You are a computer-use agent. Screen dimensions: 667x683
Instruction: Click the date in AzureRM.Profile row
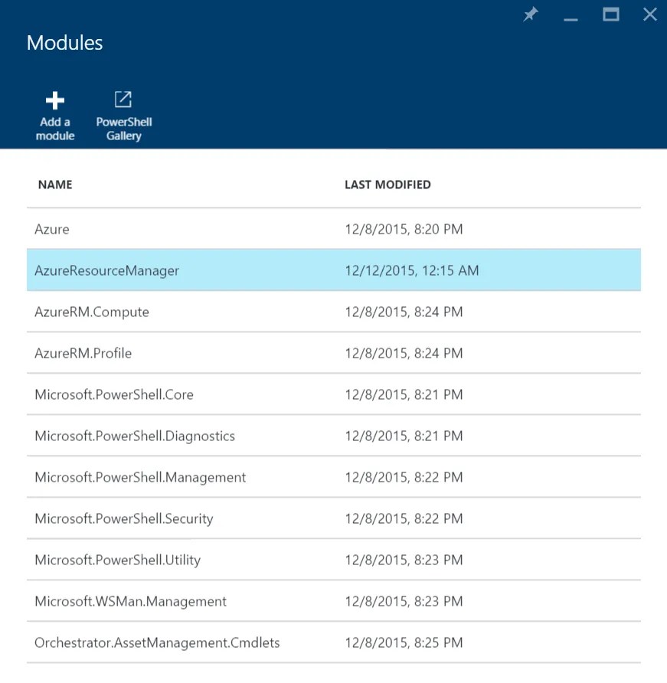click(x=404, y=353)
